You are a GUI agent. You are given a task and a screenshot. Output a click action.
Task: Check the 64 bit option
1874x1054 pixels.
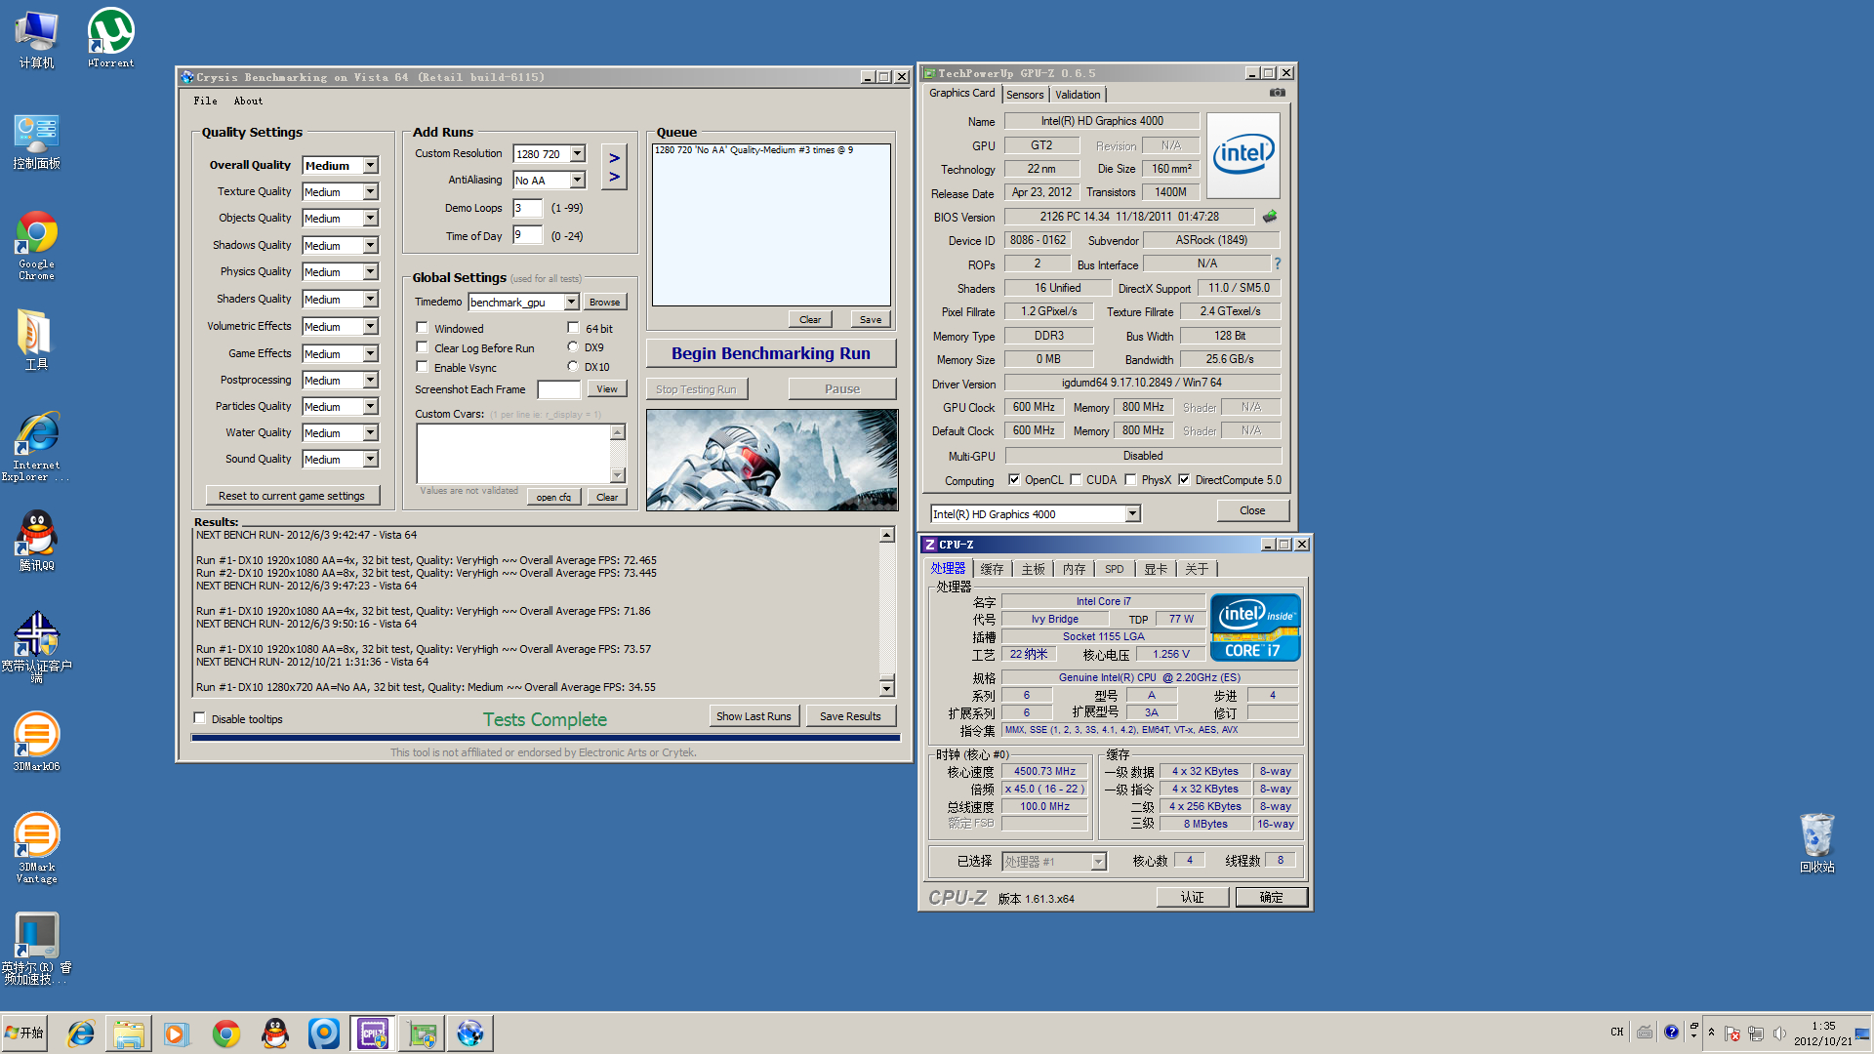click(x=573, y=329)
